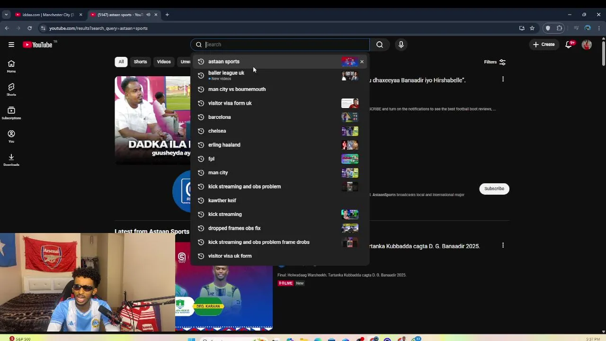The image size is (606, 341).
Task: Click the install app icon in address bar
Action: click(522, 28)
